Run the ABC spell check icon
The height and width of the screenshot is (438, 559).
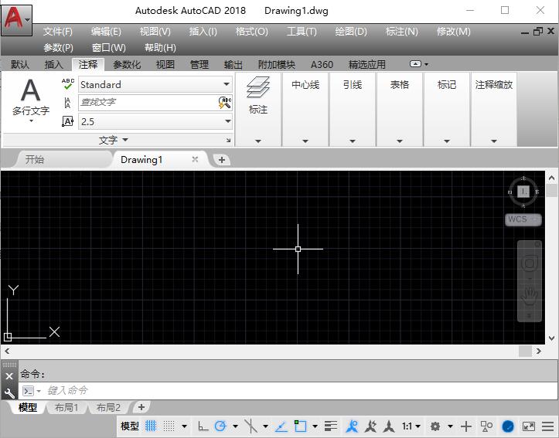click(x=68, y=84)
